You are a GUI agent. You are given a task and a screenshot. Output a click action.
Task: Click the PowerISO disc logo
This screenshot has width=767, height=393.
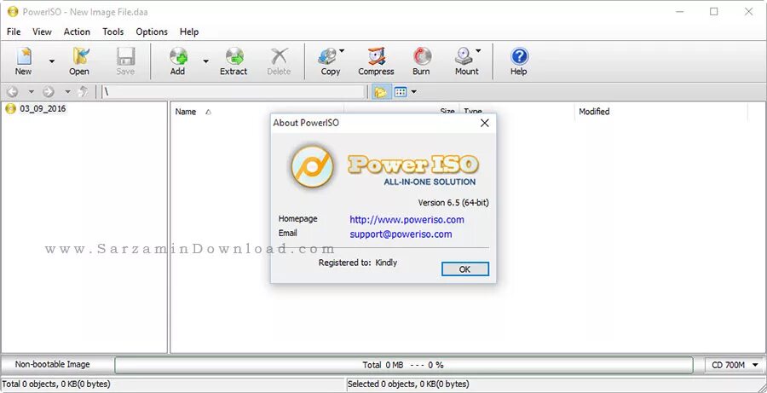click(312, 168)
